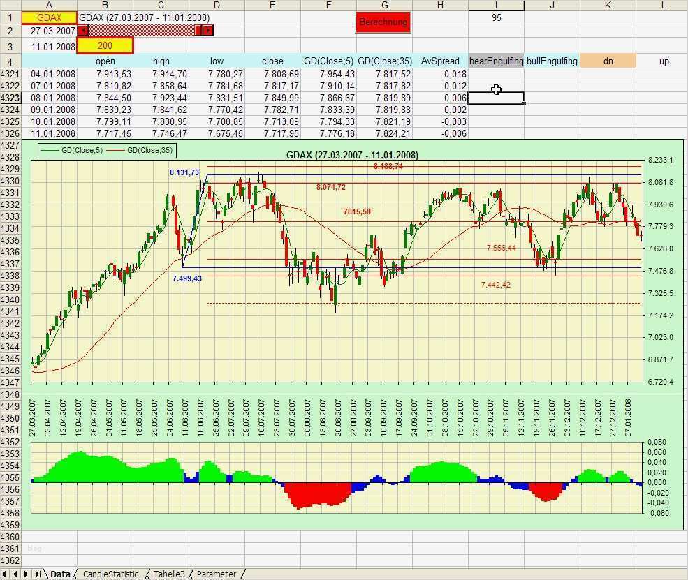Screen dimensions: 688x580
Task: Click the open column header cell
Action: 105,61
